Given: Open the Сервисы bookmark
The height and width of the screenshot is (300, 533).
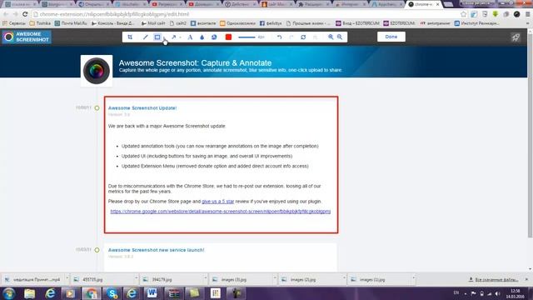Looking at the screenshot, I should click(14, 23).
